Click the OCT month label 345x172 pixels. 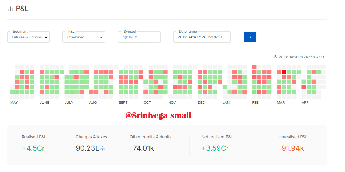pyautogui.click(x=147, y=103)
